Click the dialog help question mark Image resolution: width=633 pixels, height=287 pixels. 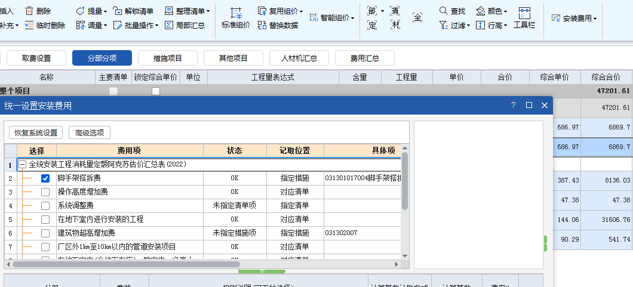514,105
